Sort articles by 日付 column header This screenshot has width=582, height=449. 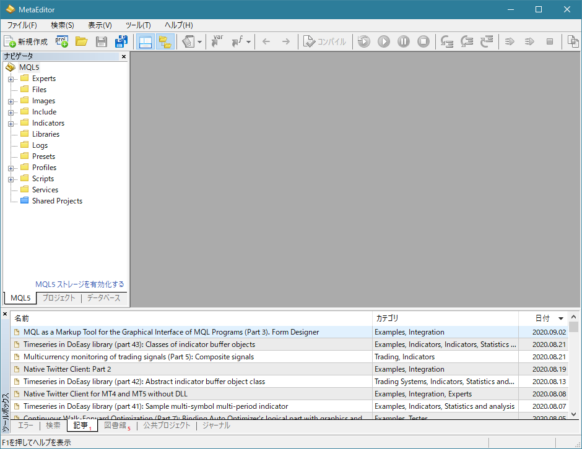(542, 319)
